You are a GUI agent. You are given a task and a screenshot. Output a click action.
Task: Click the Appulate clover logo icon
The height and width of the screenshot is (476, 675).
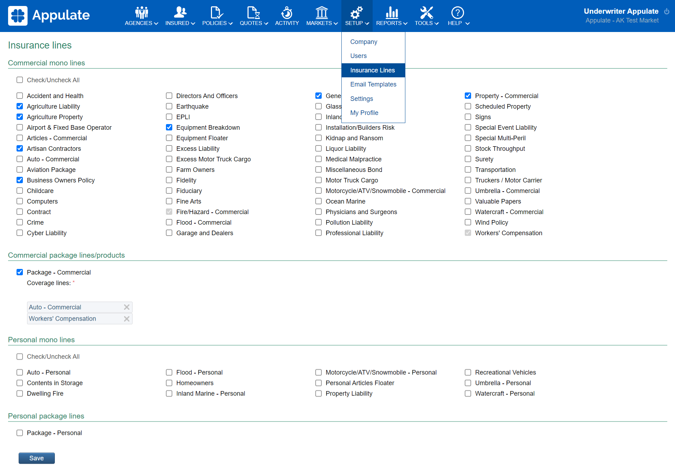click(18, 15)
